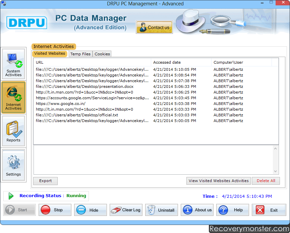Select the accounts.google.com ServiceLogin row
This screenshot has width=290, height=233.
coord(156,98)
